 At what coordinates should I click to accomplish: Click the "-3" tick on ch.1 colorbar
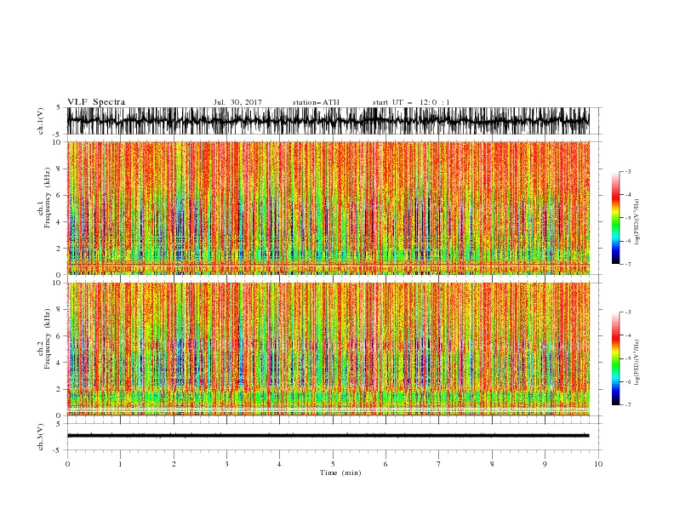[x=628, y=171]
